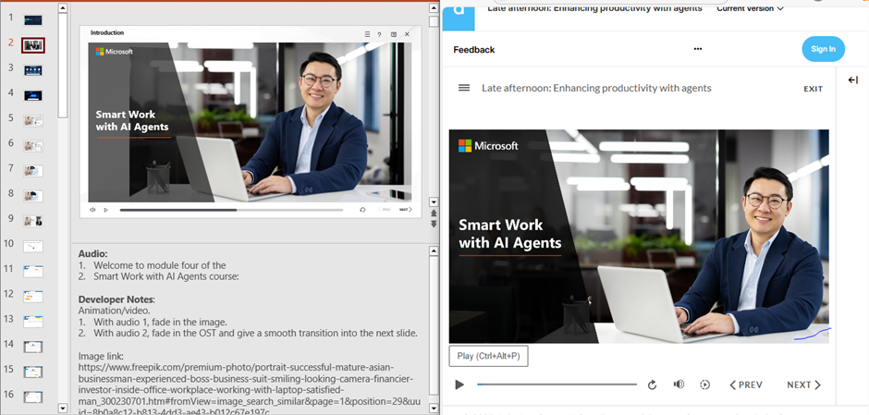Click the NEXT label in slide mockup

click(405, 210)
